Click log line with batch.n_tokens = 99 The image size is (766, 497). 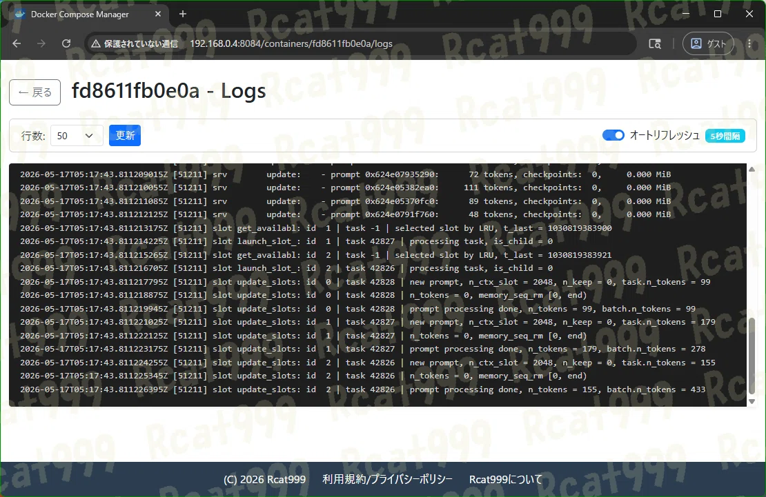click(x=357, y=309)
